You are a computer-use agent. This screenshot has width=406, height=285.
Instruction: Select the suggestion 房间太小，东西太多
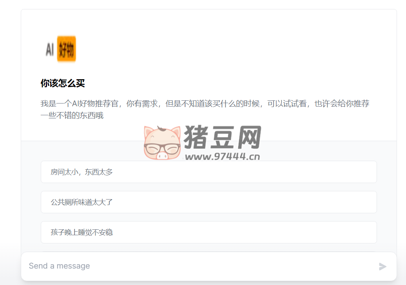point(208,172)
